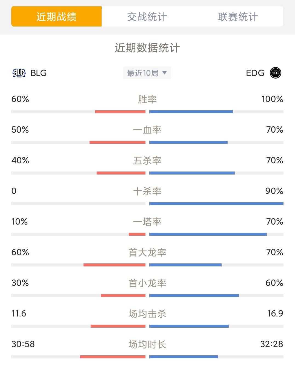The width and height of the screenshot is (295, 366).
Task: Open the 联赛统计 tab
Action: [238, 17]
